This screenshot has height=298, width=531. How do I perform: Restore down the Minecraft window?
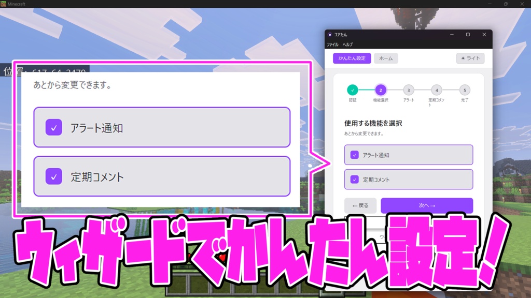506,4
